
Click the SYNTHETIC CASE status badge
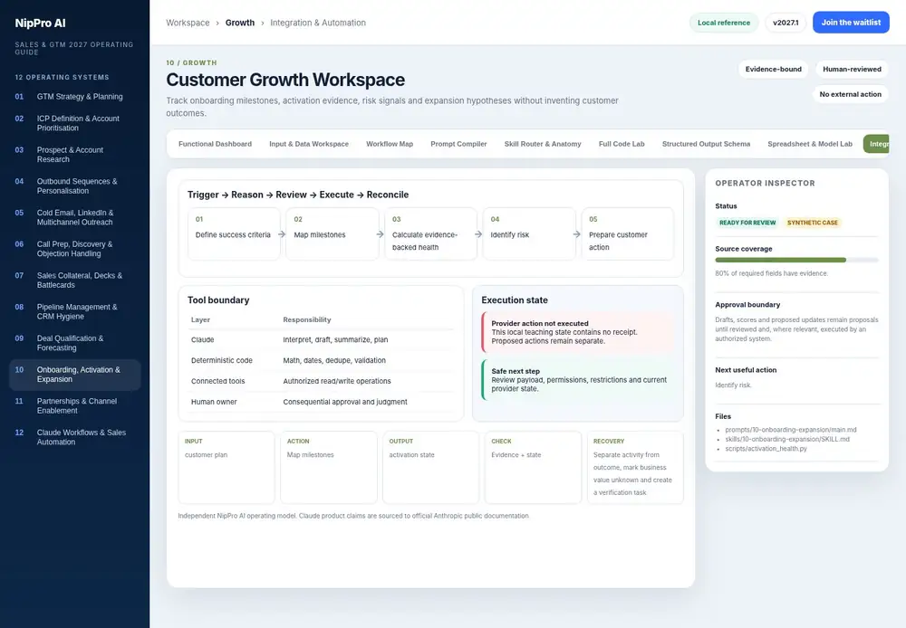coord(812,223)
